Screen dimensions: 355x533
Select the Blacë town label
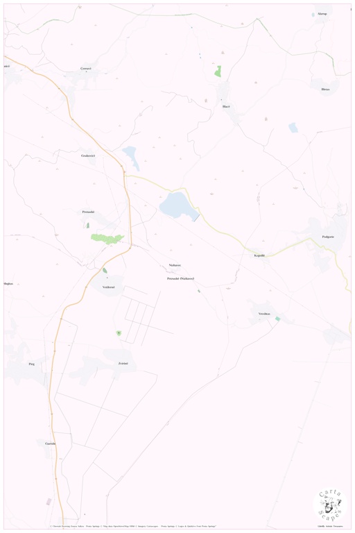click(x=226, y=106)
